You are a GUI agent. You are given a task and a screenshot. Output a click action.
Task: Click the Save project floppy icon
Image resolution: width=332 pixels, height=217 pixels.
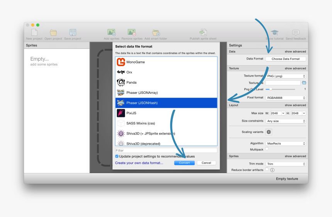tap(73, 32)
